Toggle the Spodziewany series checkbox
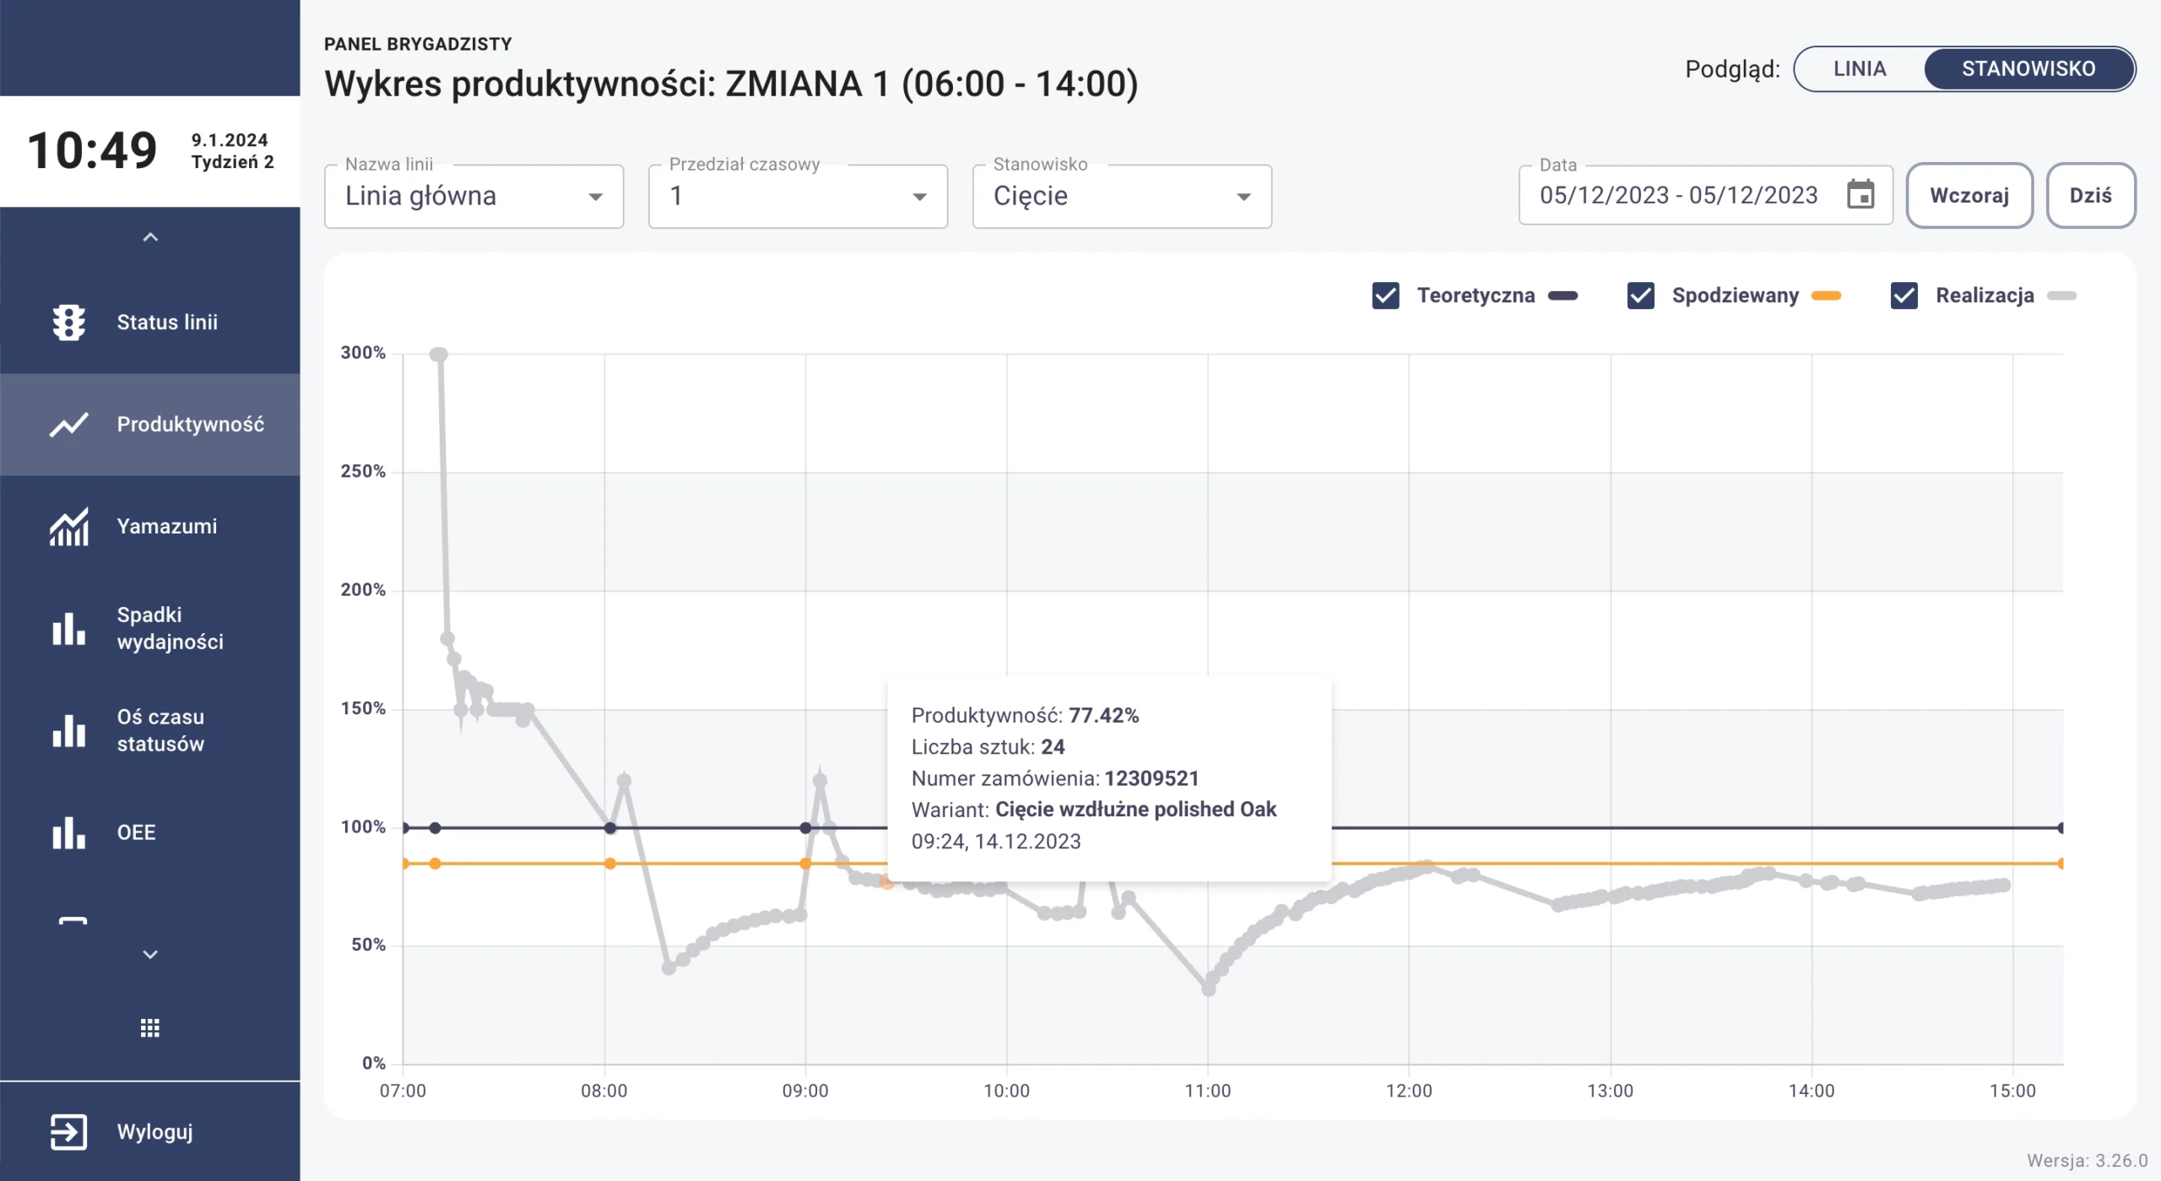Viewport: 2161px width, 1181px height. tap(1640, 295)
